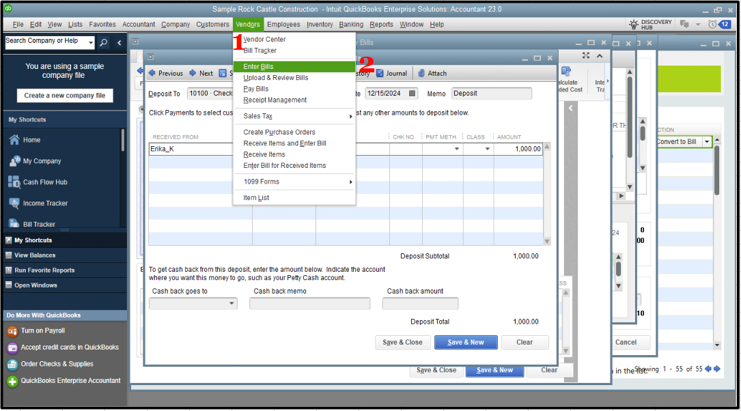This screenshot has width=741, height=411.
Task: Click the Turn on Payroll icon
Action: tap(12, 331)
